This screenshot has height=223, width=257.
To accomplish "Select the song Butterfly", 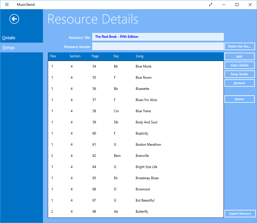I will 136,211.
